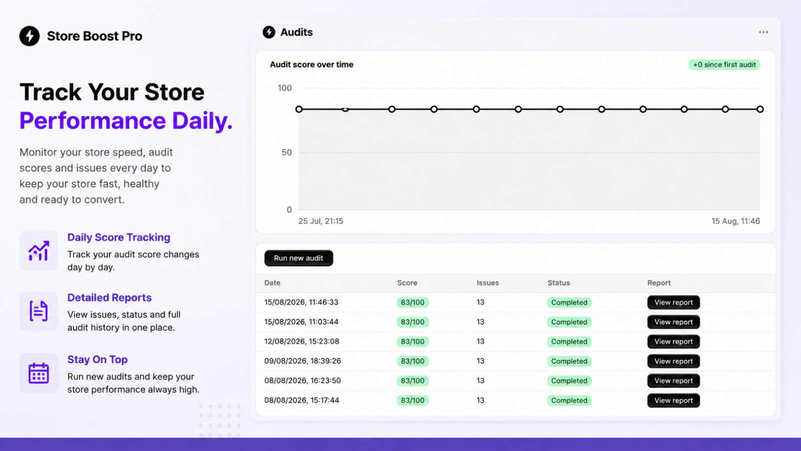Select the first data point on score chart

pyautogui.click(x=299, y=109)
